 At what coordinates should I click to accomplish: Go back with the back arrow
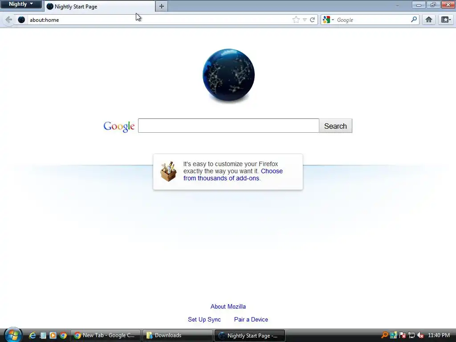(9, 20)
